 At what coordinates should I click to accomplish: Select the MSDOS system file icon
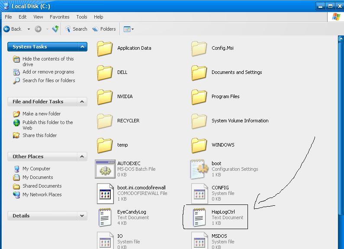pyautogui.click(x=199, y=240)
